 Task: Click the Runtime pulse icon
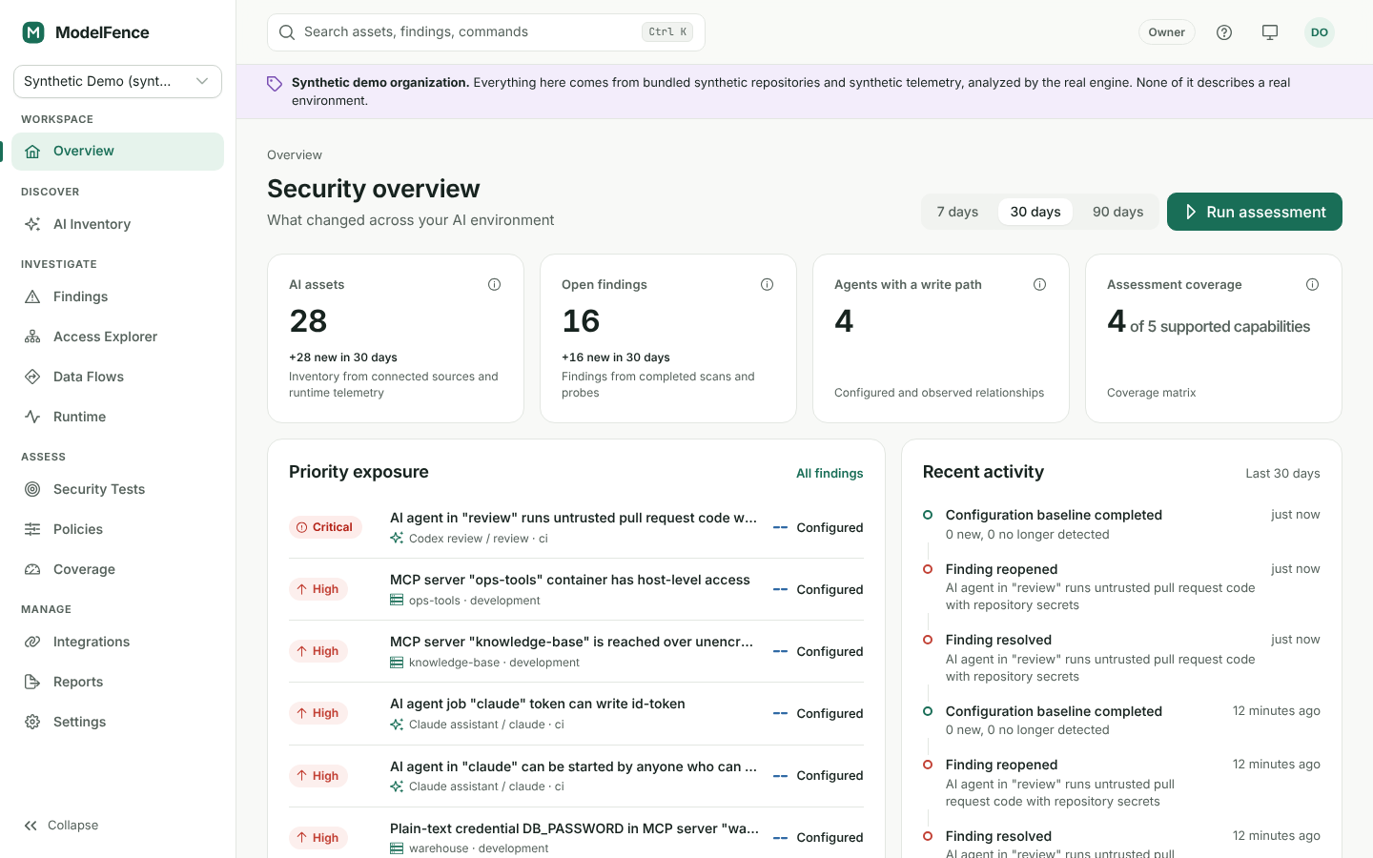pos(32,417)
